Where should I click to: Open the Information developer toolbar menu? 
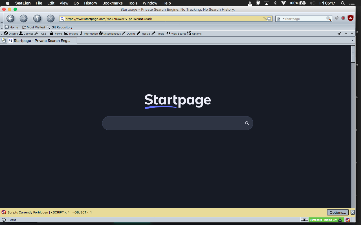(89, 33)
